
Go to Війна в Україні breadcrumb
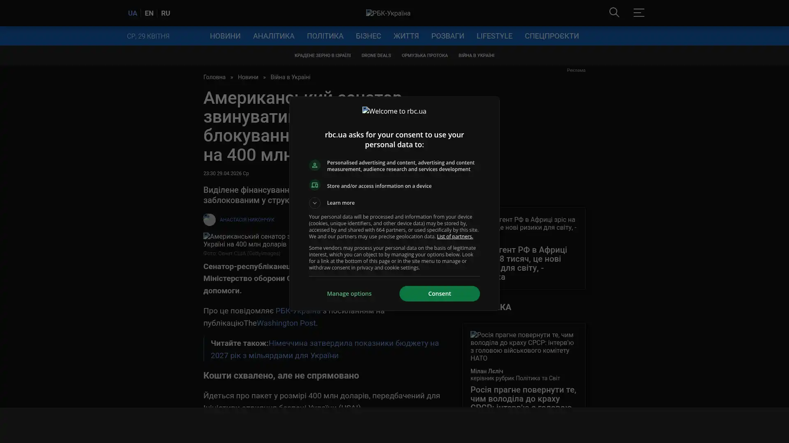pyautogui.click(x=290, y=77)
